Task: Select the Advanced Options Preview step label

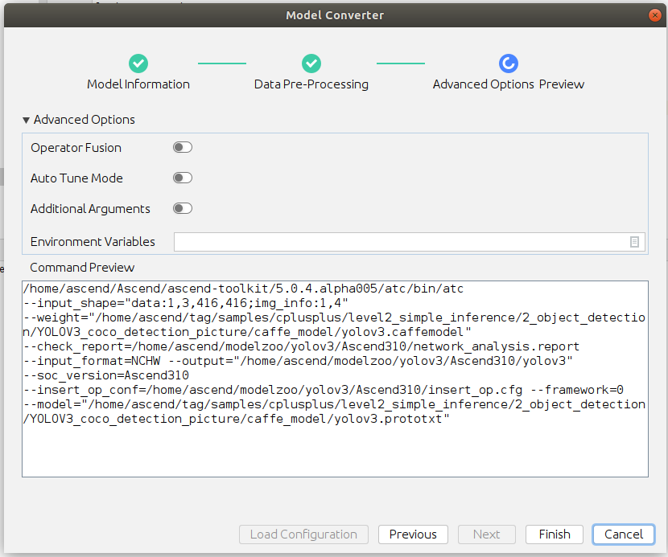Action: click(x=509, y=84)
